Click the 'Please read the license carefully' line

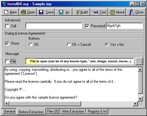(60, 82)
